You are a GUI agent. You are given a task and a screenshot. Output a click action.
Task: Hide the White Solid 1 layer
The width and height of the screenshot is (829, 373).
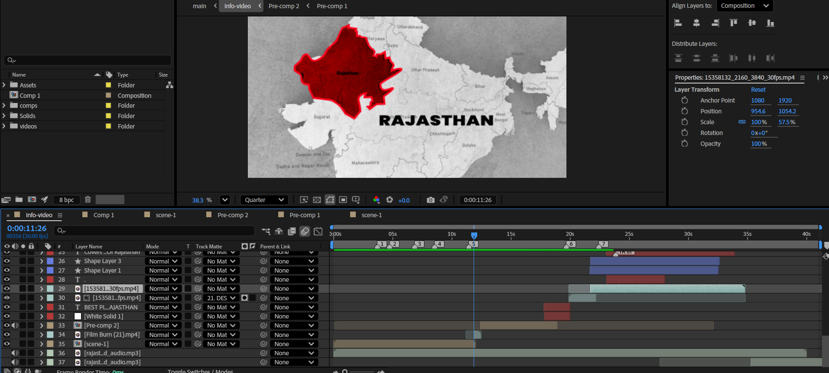pyautogui.click(x=7, y=316)
